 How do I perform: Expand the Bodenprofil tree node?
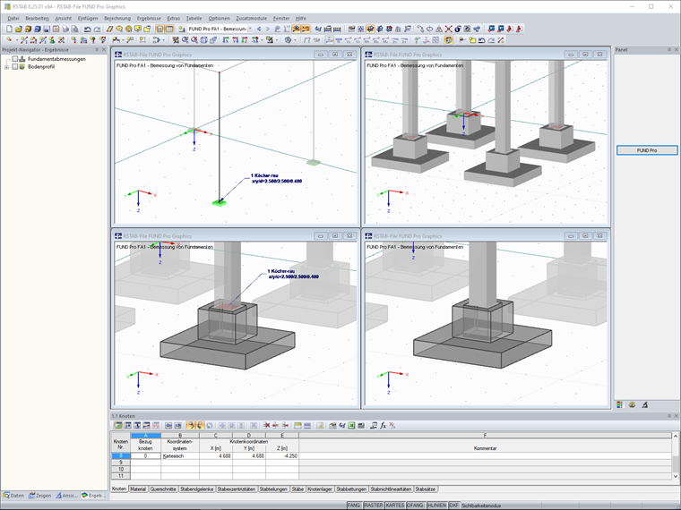click(6, 66)
